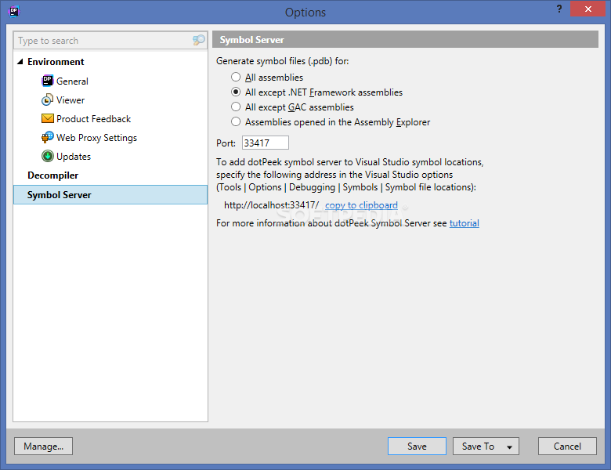Click the Product Feedback envelope icon
611x470 pixels.
(47, 118)
